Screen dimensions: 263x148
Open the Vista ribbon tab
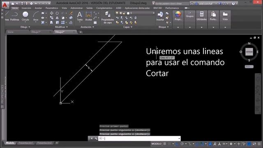(64, 8)
